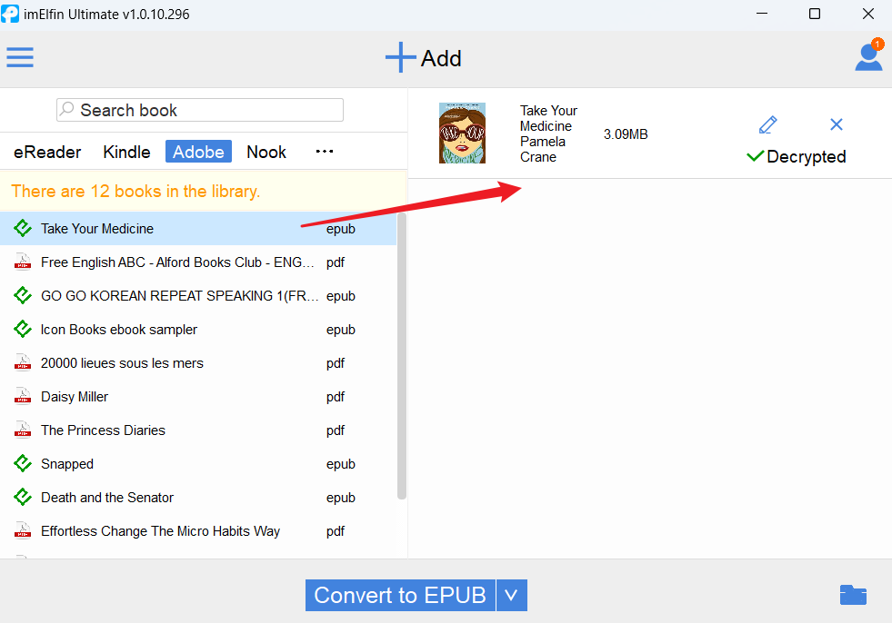This screenshot has width=892, height=623.
Task: Click pdf icon beside The Princess Diaries
Action: [x=23, y=430]
